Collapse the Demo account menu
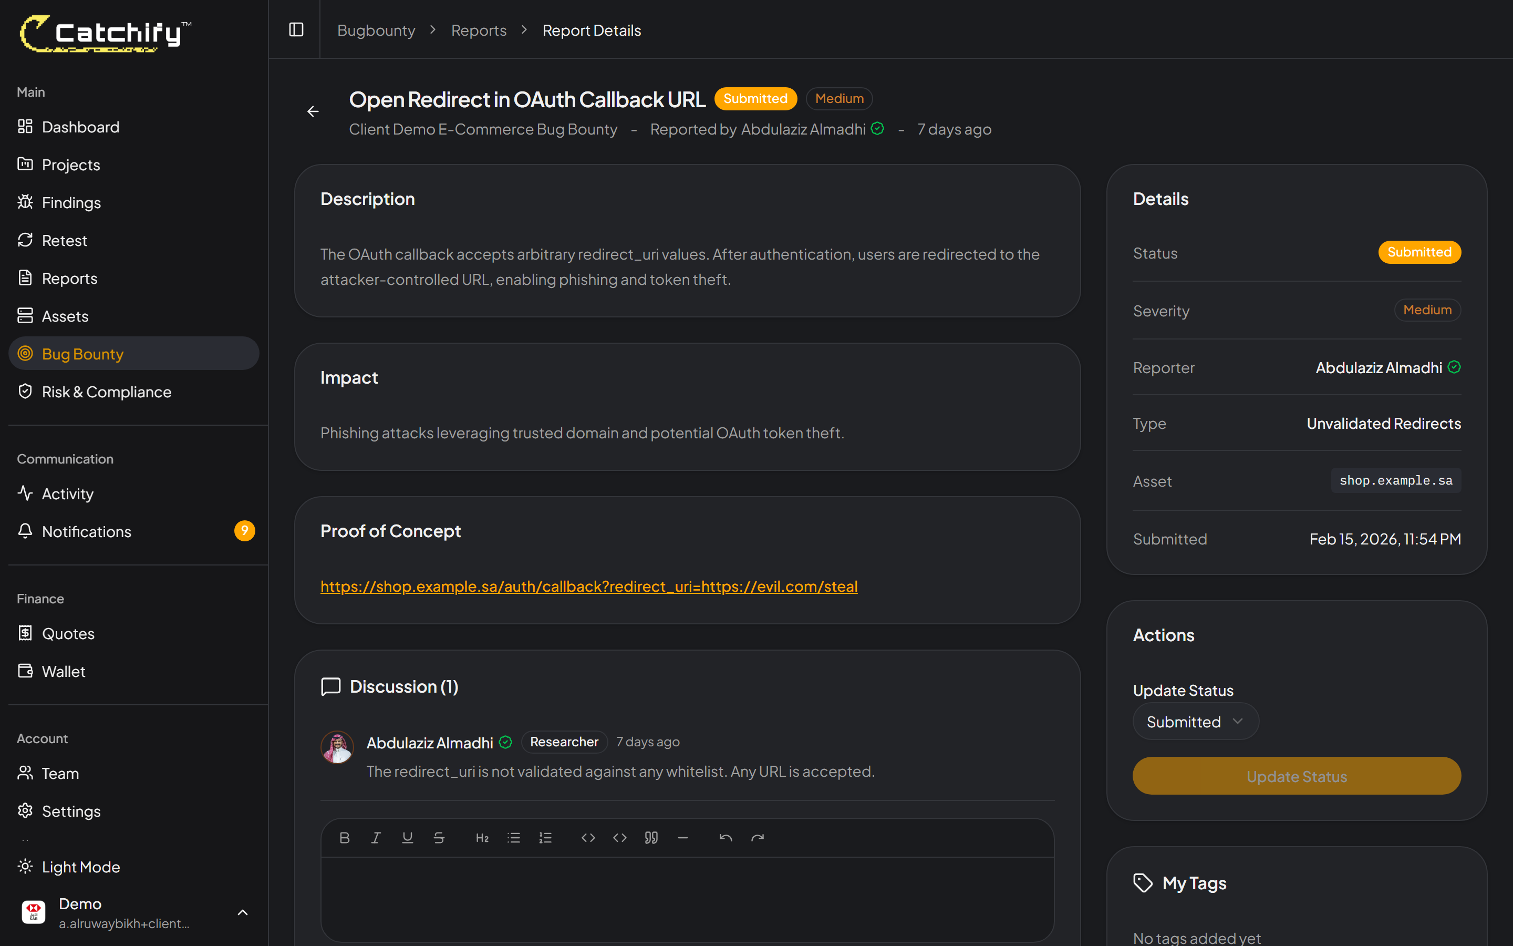This screenshot has width=1513, height=946. coord(243,912)
